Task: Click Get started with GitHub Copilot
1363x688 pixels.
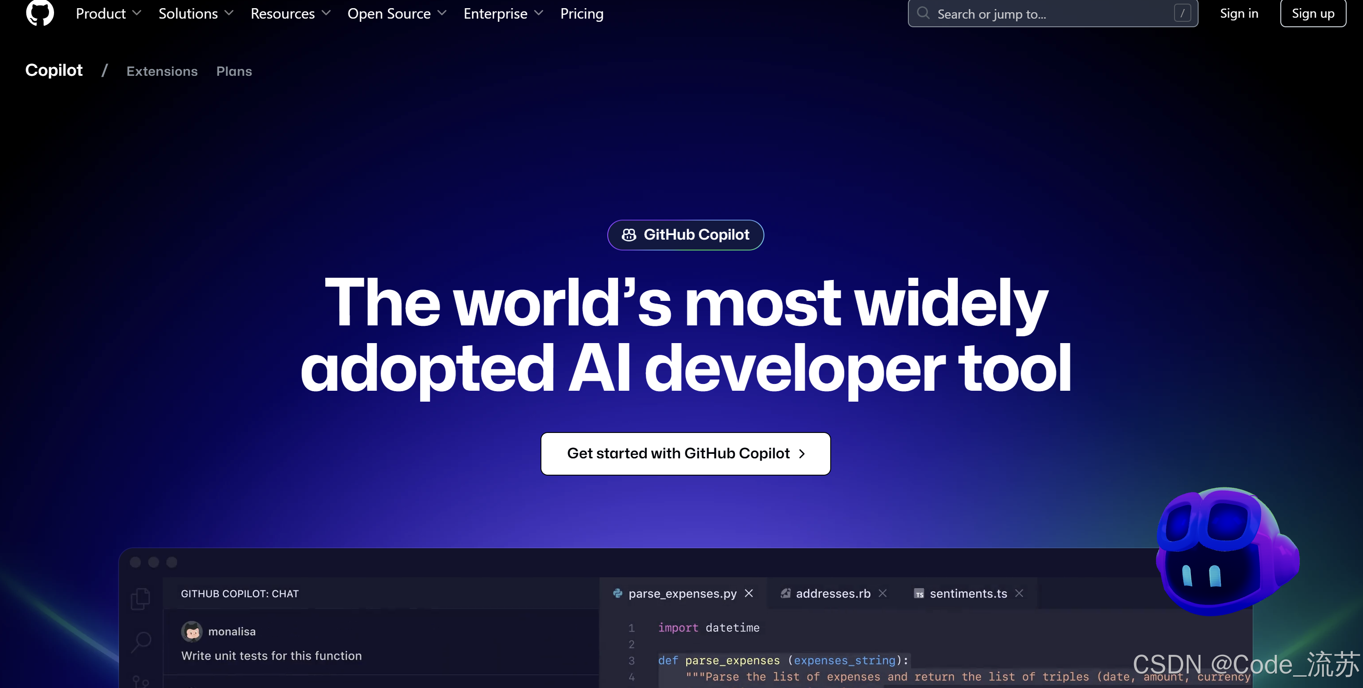Action: (685, 453)
